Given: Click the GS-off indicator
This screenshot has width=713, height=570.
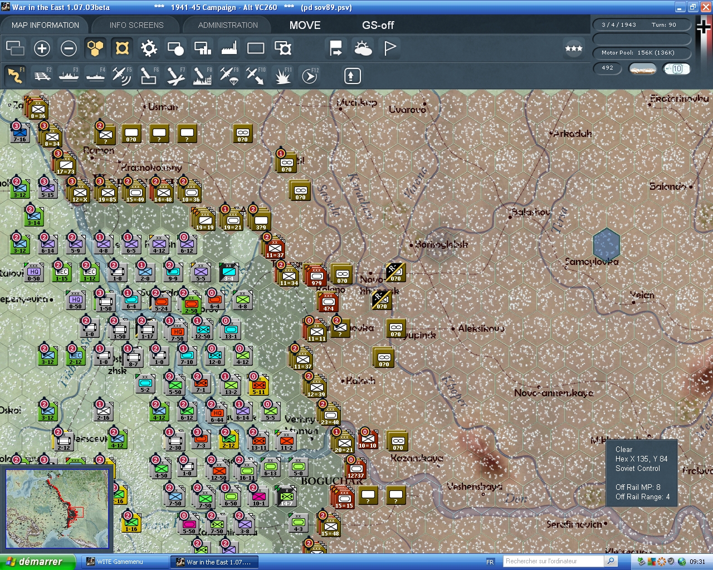Looking at the screenshot, I should [378, 25].
